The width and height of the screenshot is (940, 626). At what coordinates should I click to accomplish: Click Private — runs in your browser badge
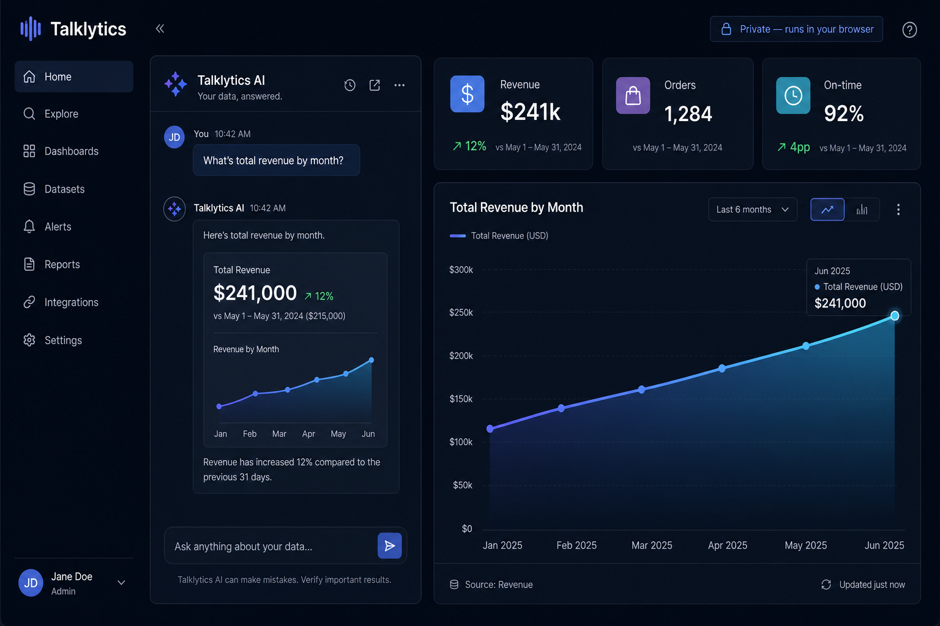click(796, 29)
